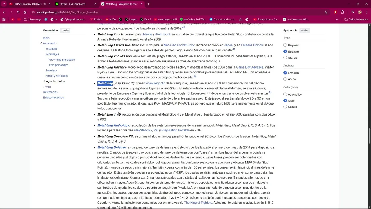Jump to Trivias in the contents

[x=47, y=87]
